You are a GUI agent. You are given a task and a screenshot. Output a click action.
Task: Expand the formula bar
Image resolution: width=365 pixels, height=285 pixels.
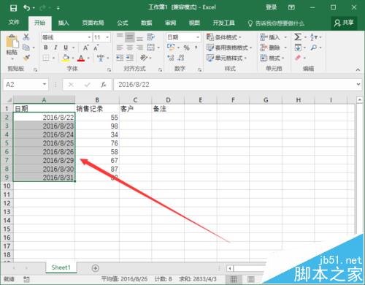(358, 84)
